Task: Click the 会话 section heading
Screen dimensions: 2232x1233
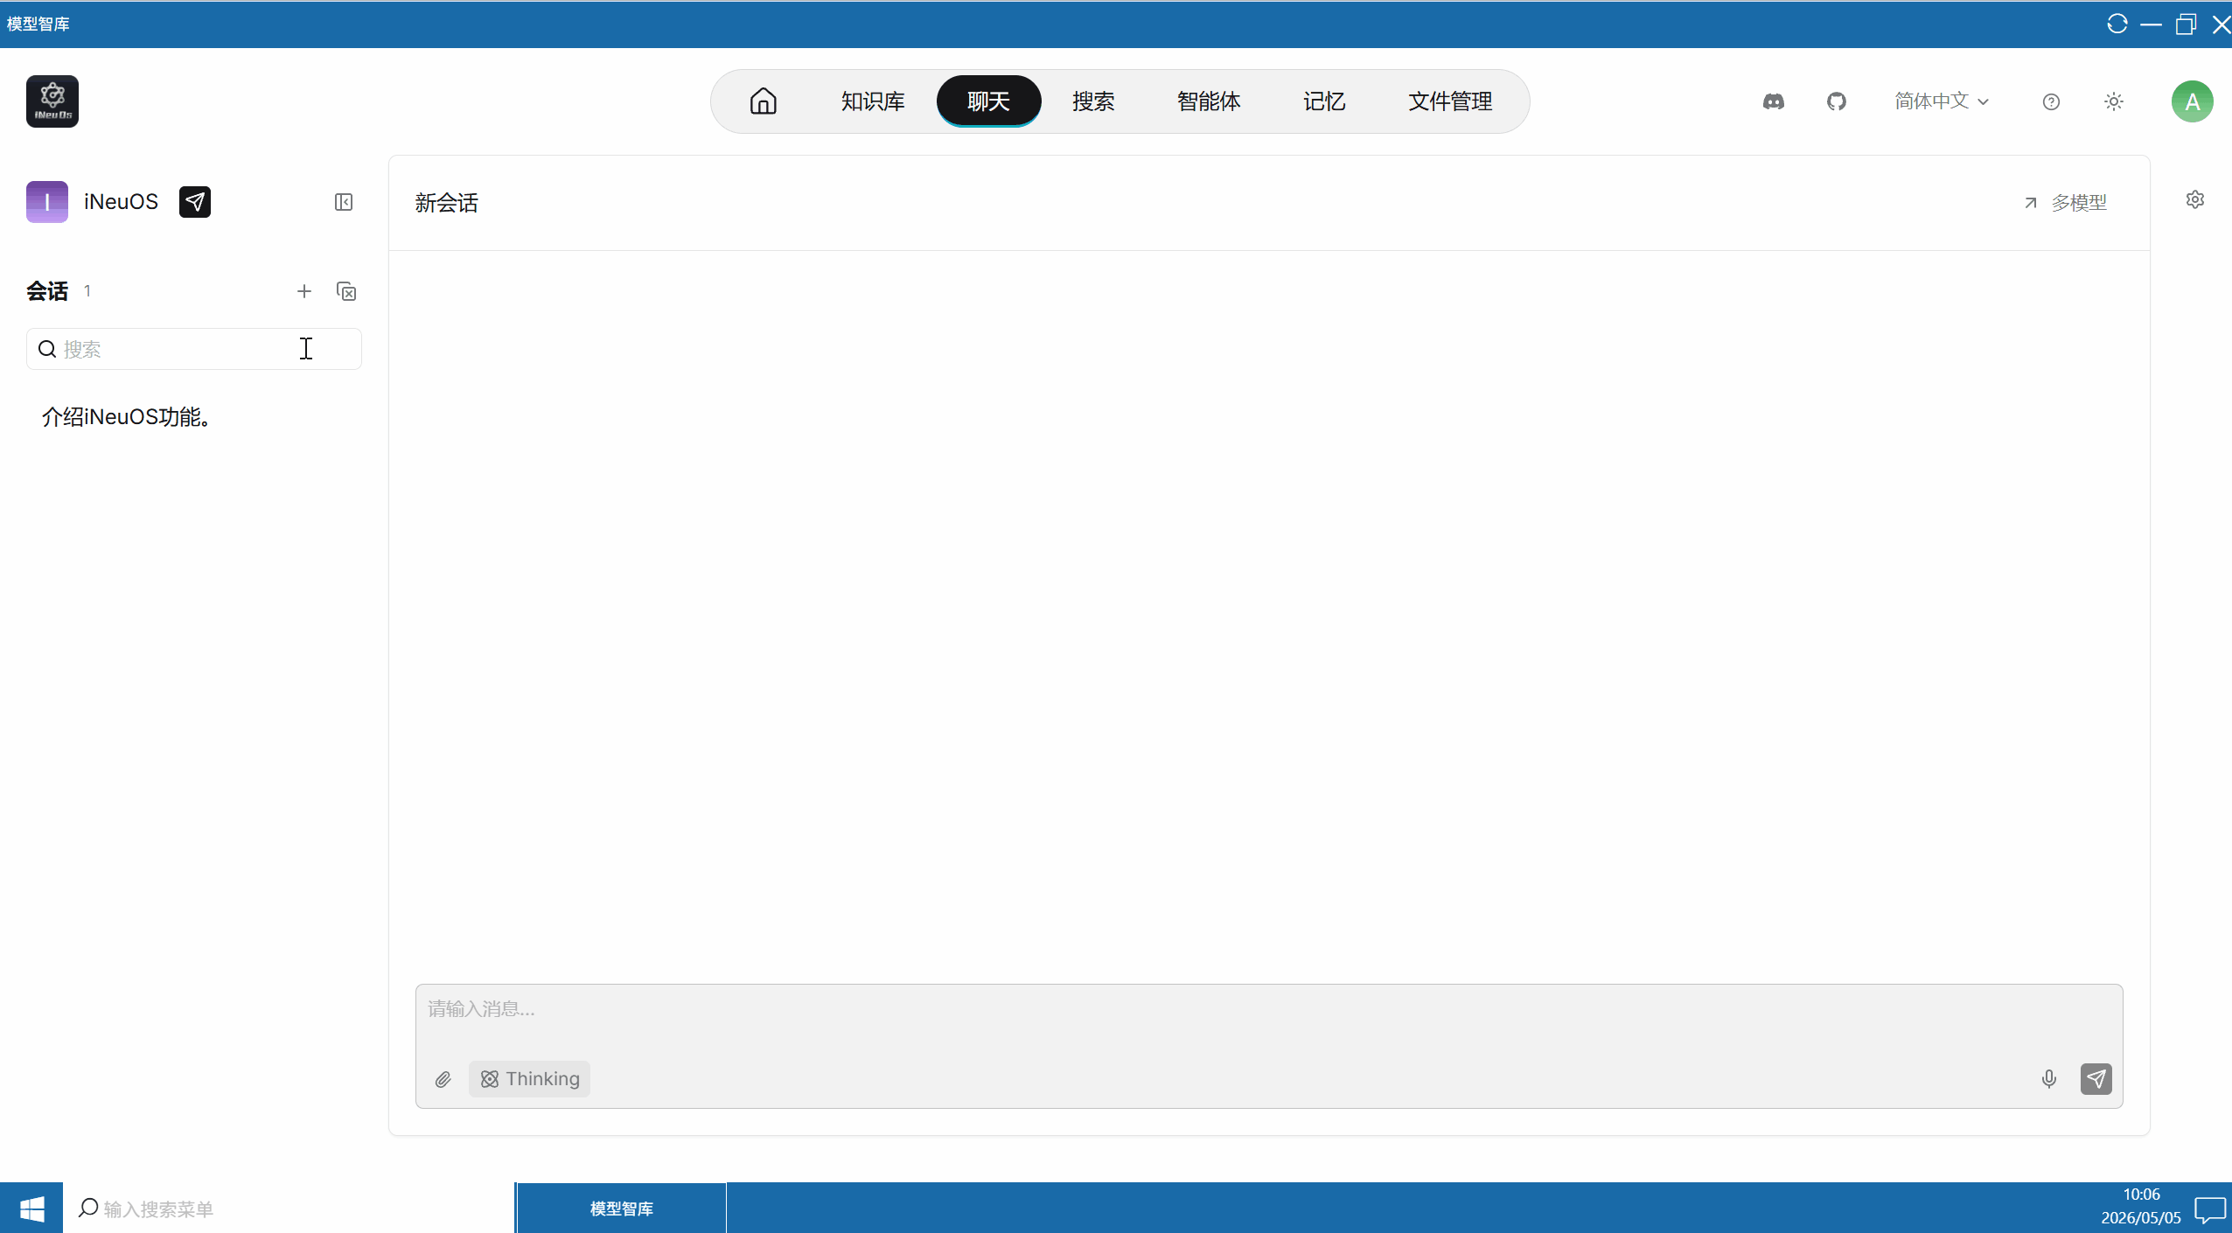Action: [47, 291]
